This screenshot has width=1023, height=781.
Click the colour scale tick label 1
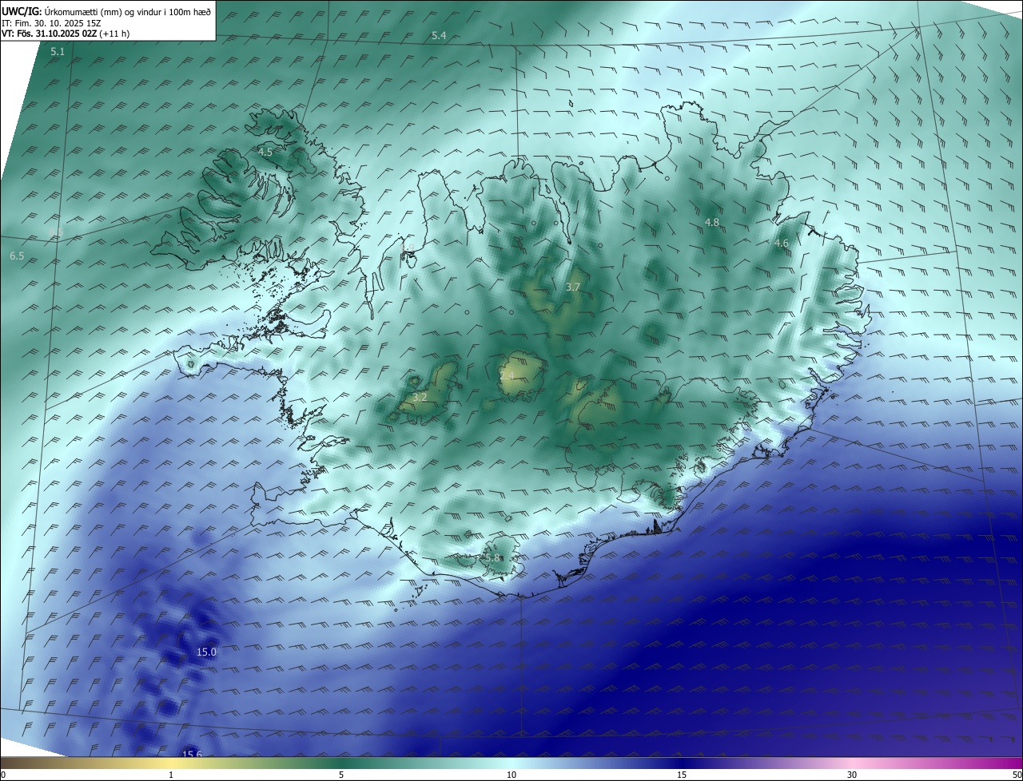[172, 775]
